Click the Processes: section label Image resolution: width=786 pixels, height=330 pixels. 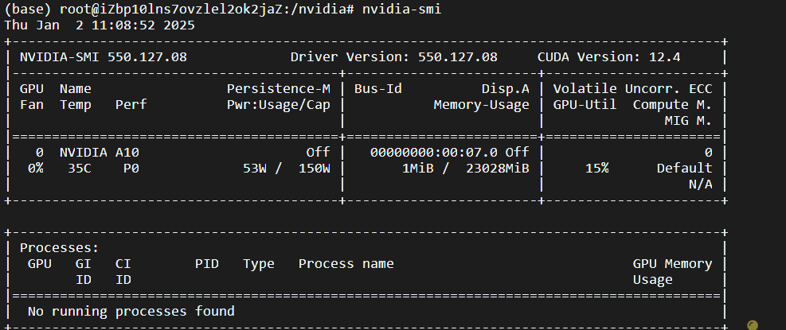(x=60, y=248)
